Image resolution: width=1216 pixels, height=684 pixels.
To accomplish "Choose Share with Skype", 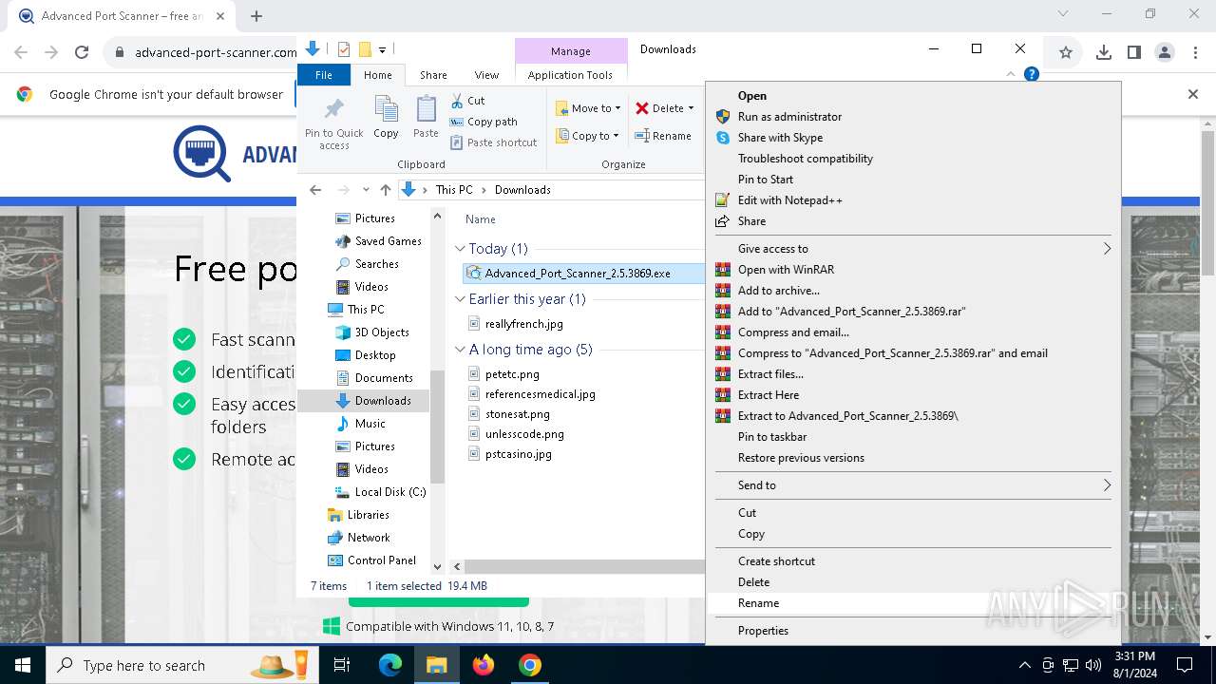I will 913,138.
